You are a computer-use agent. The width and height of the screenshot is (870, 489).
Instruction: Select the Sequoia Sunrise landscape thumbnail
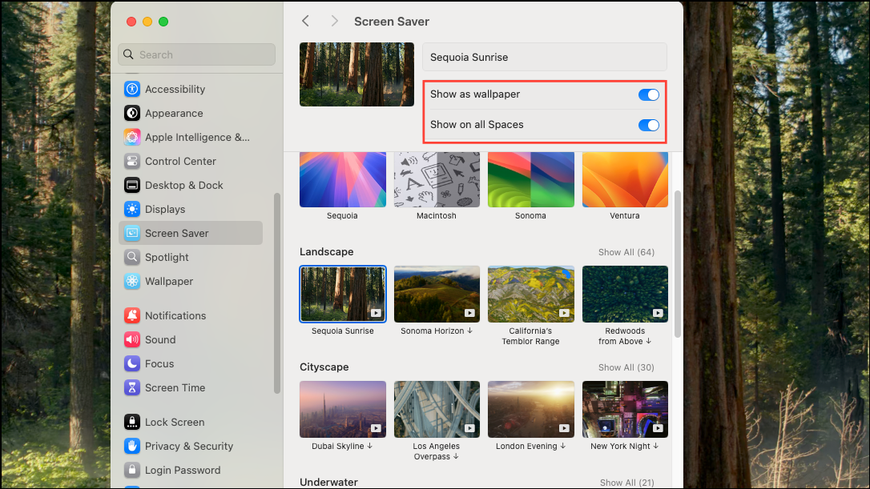[342, 294]
